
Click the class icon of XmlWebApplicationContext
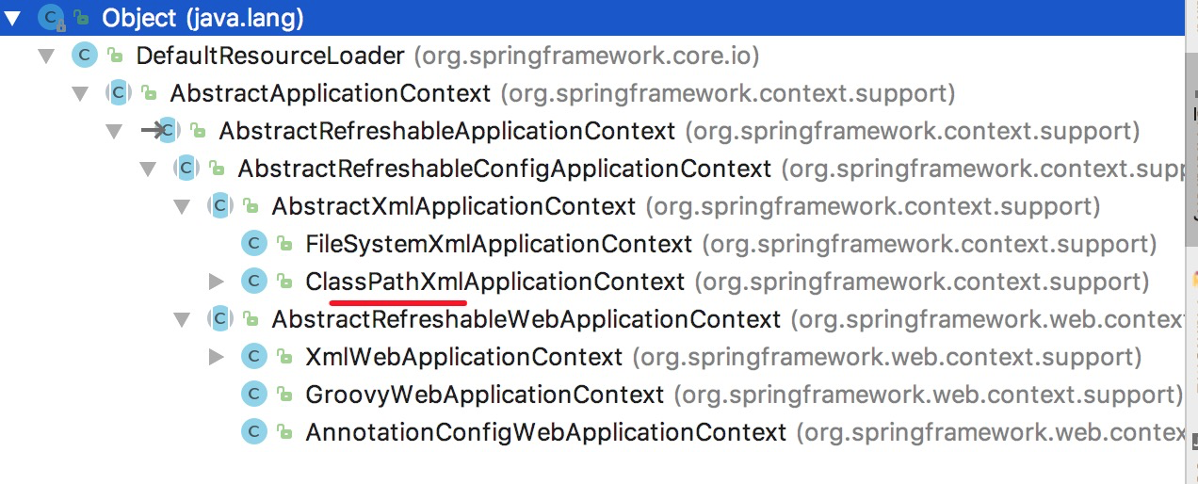254,357
